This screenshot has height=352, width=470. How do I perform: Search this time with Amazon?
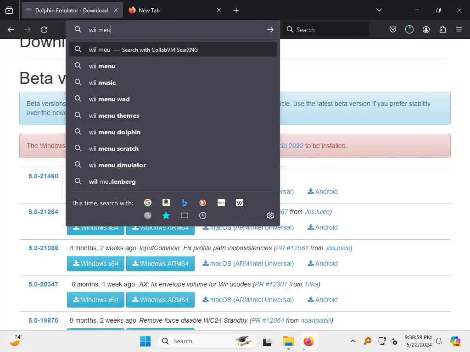click(x=166, y=203)
